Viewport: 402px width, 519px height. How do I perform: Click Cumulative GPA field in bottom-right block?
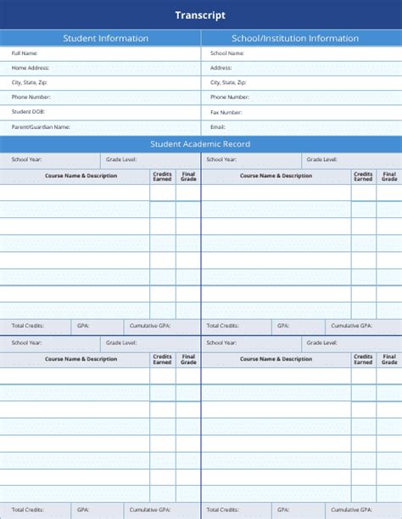pos(364,511)
